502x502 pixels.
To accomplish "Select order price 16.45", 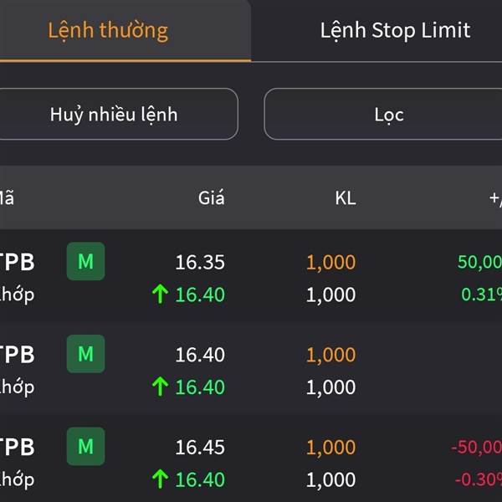I will pyautogui.click(x=200, y=447).
